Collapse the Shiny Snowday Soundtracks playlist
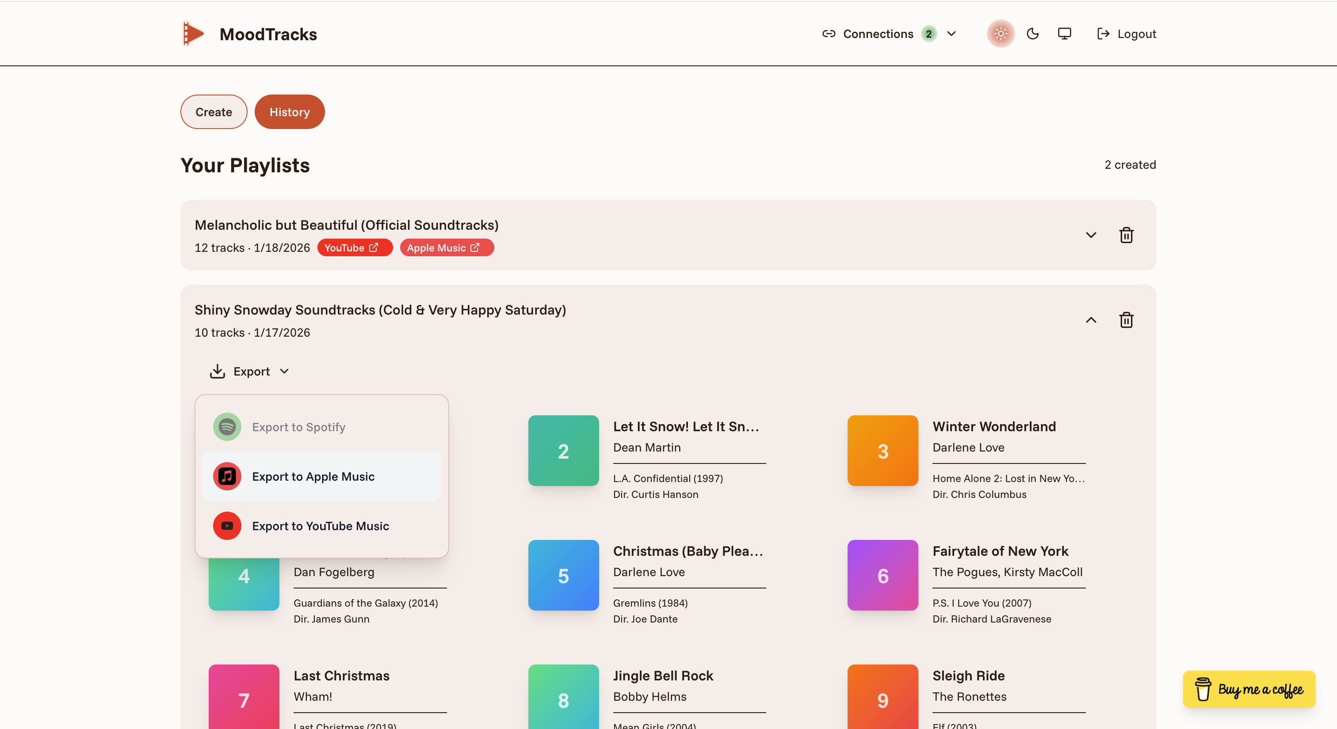 click(1091, 320)
